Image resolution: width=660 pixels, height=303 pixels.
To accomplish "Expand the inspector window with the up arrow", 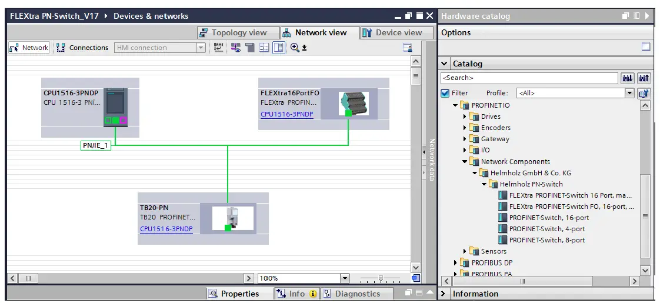I will 429,292.
